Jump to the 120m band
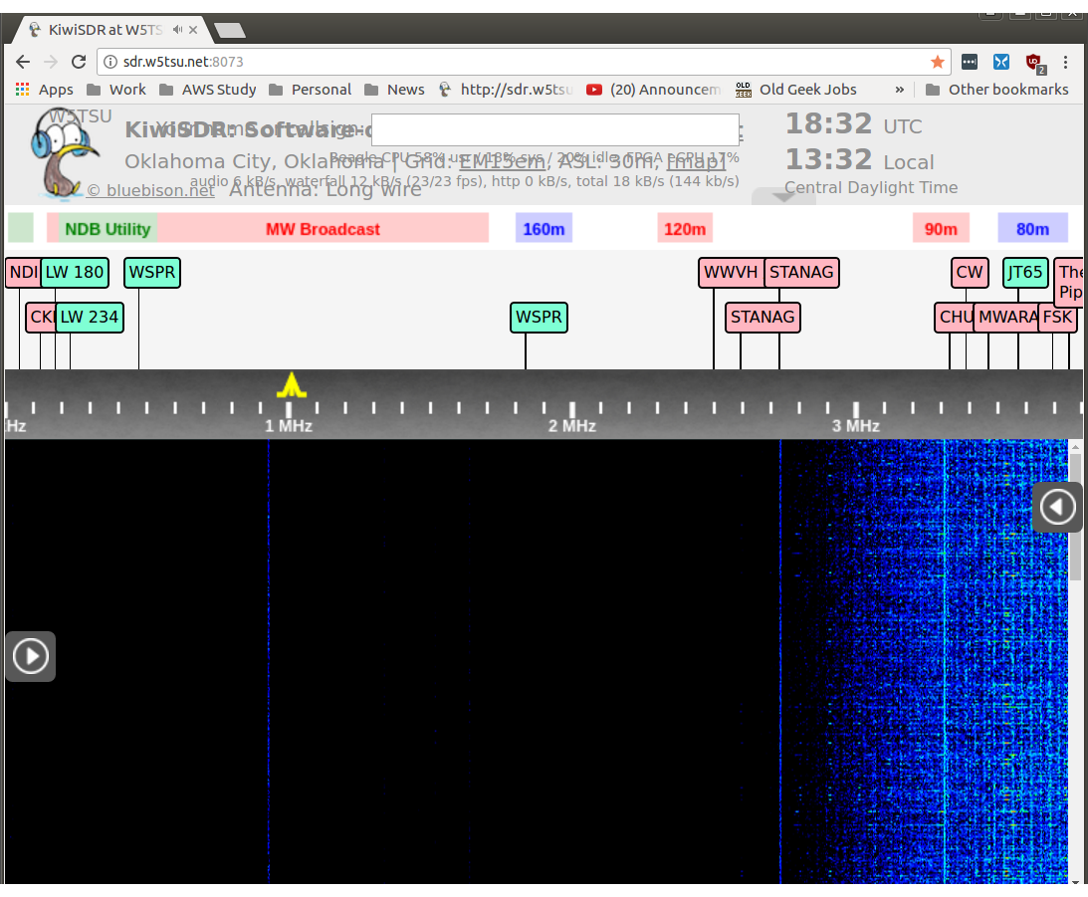1088x897 pixels. pos(685,229)
